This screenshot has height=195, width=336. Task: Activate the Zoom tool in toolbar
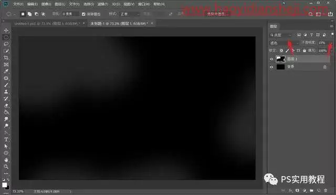pyautogui.click(x=6, y=167)
